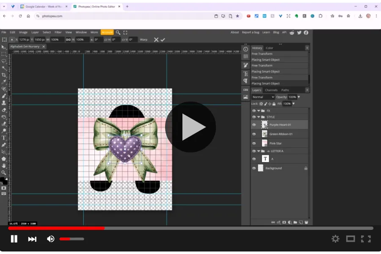Open the CSS side panel icon
381x254 pixels.
pos(246,90)
